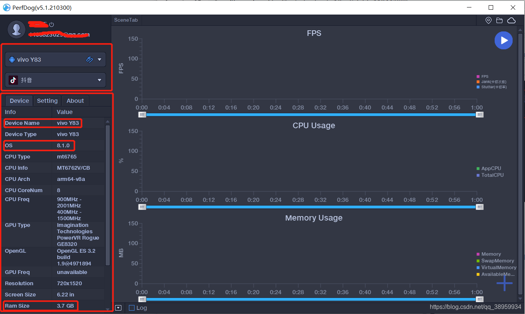Open the vivo Y83 device dropdown arrow
Image resolution: width=525 pixels, height=314 pixels.
(x=99, y=59)
